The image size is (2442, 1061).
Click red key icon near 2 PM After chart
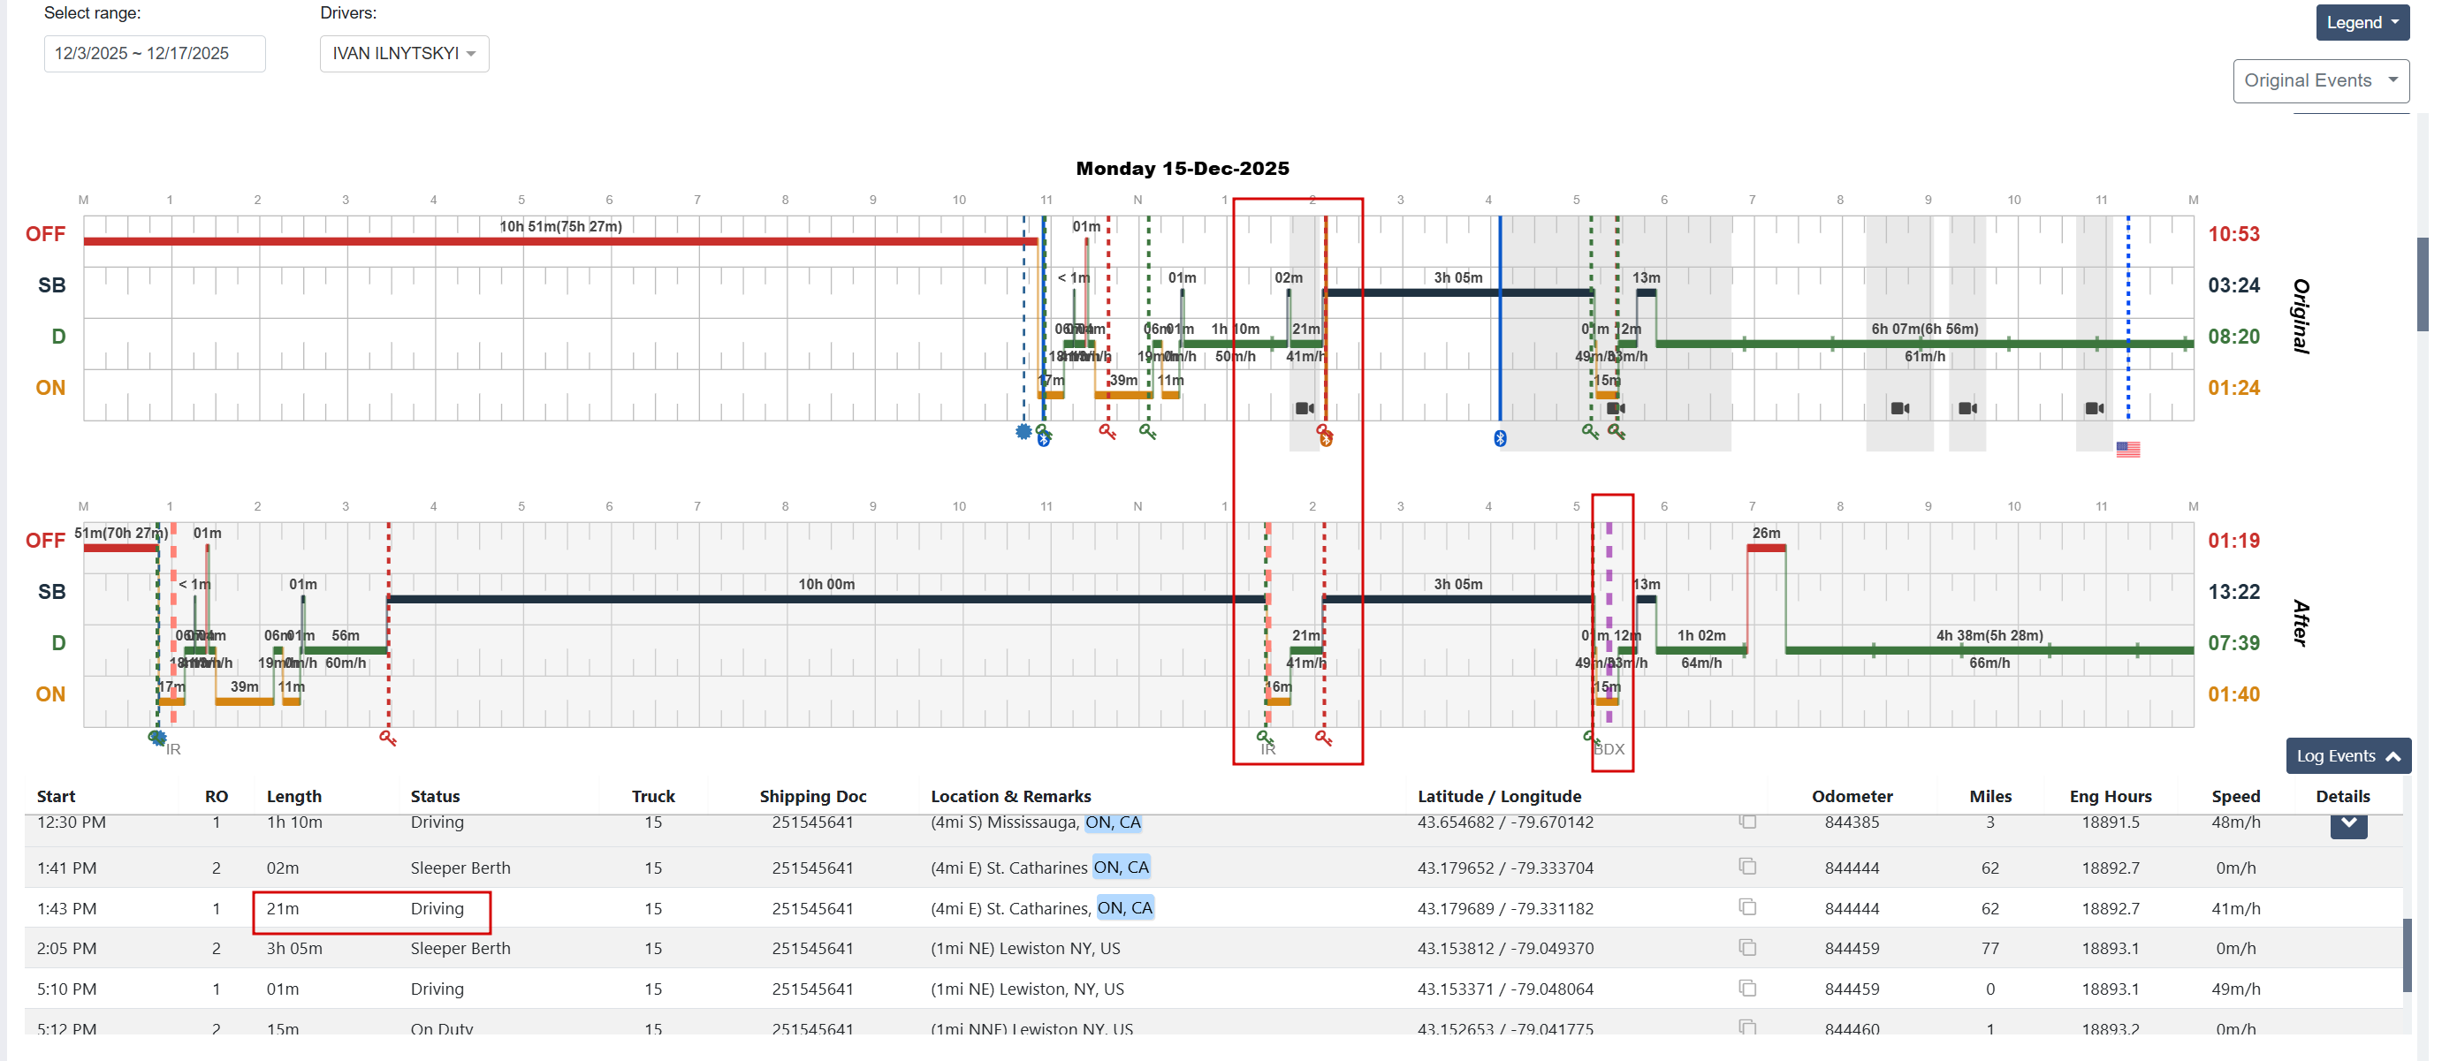coord(1323,738)
